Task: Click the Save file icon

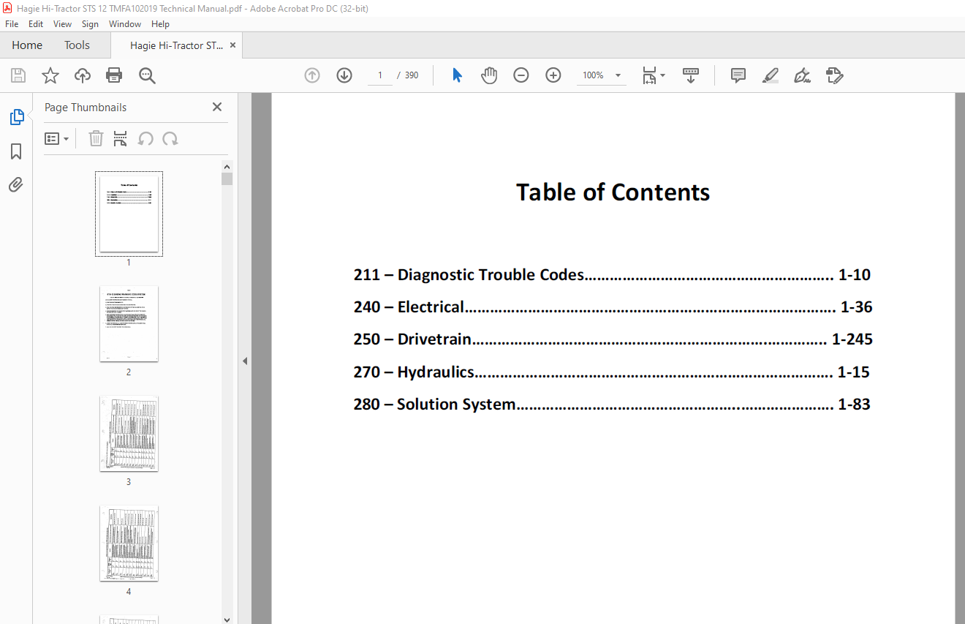Action: (18, 75)
